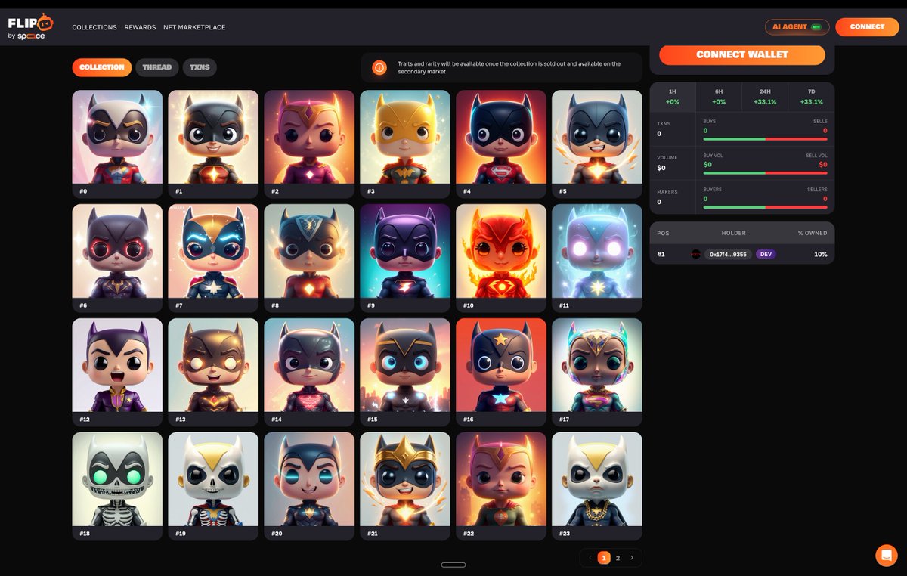Go to previous page arrow in pagination
Viewport: 907px width, 576px height.
point(590,558)
